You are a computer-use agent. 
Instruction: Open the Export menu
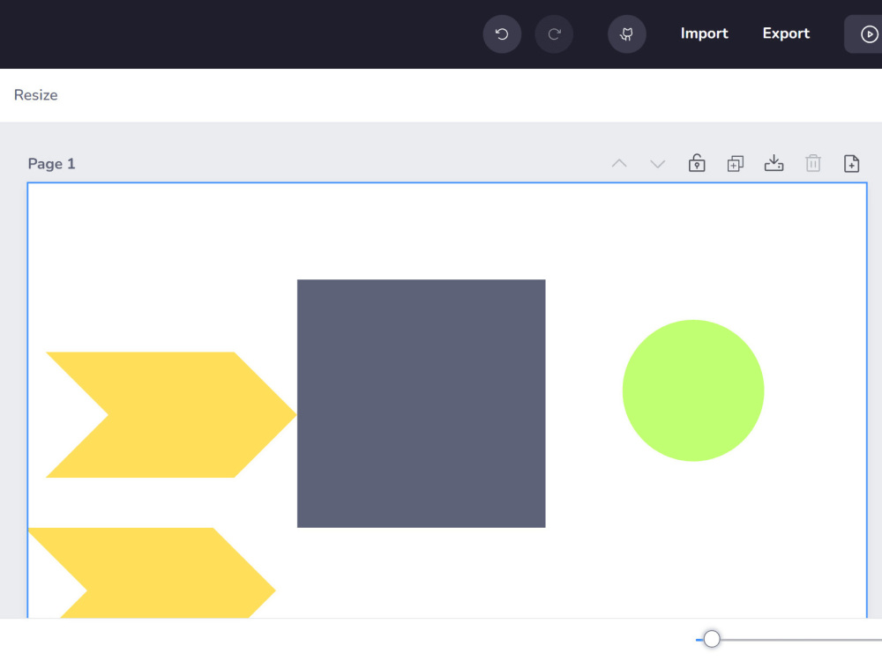point(786,33)
